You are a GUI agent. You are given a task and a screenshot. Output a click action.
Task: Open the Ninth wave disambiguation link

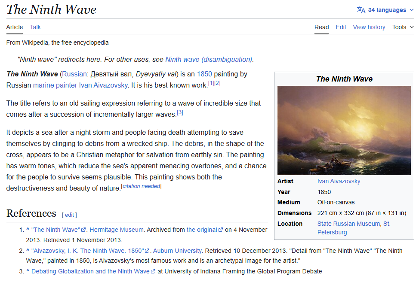tap(209, 59)
